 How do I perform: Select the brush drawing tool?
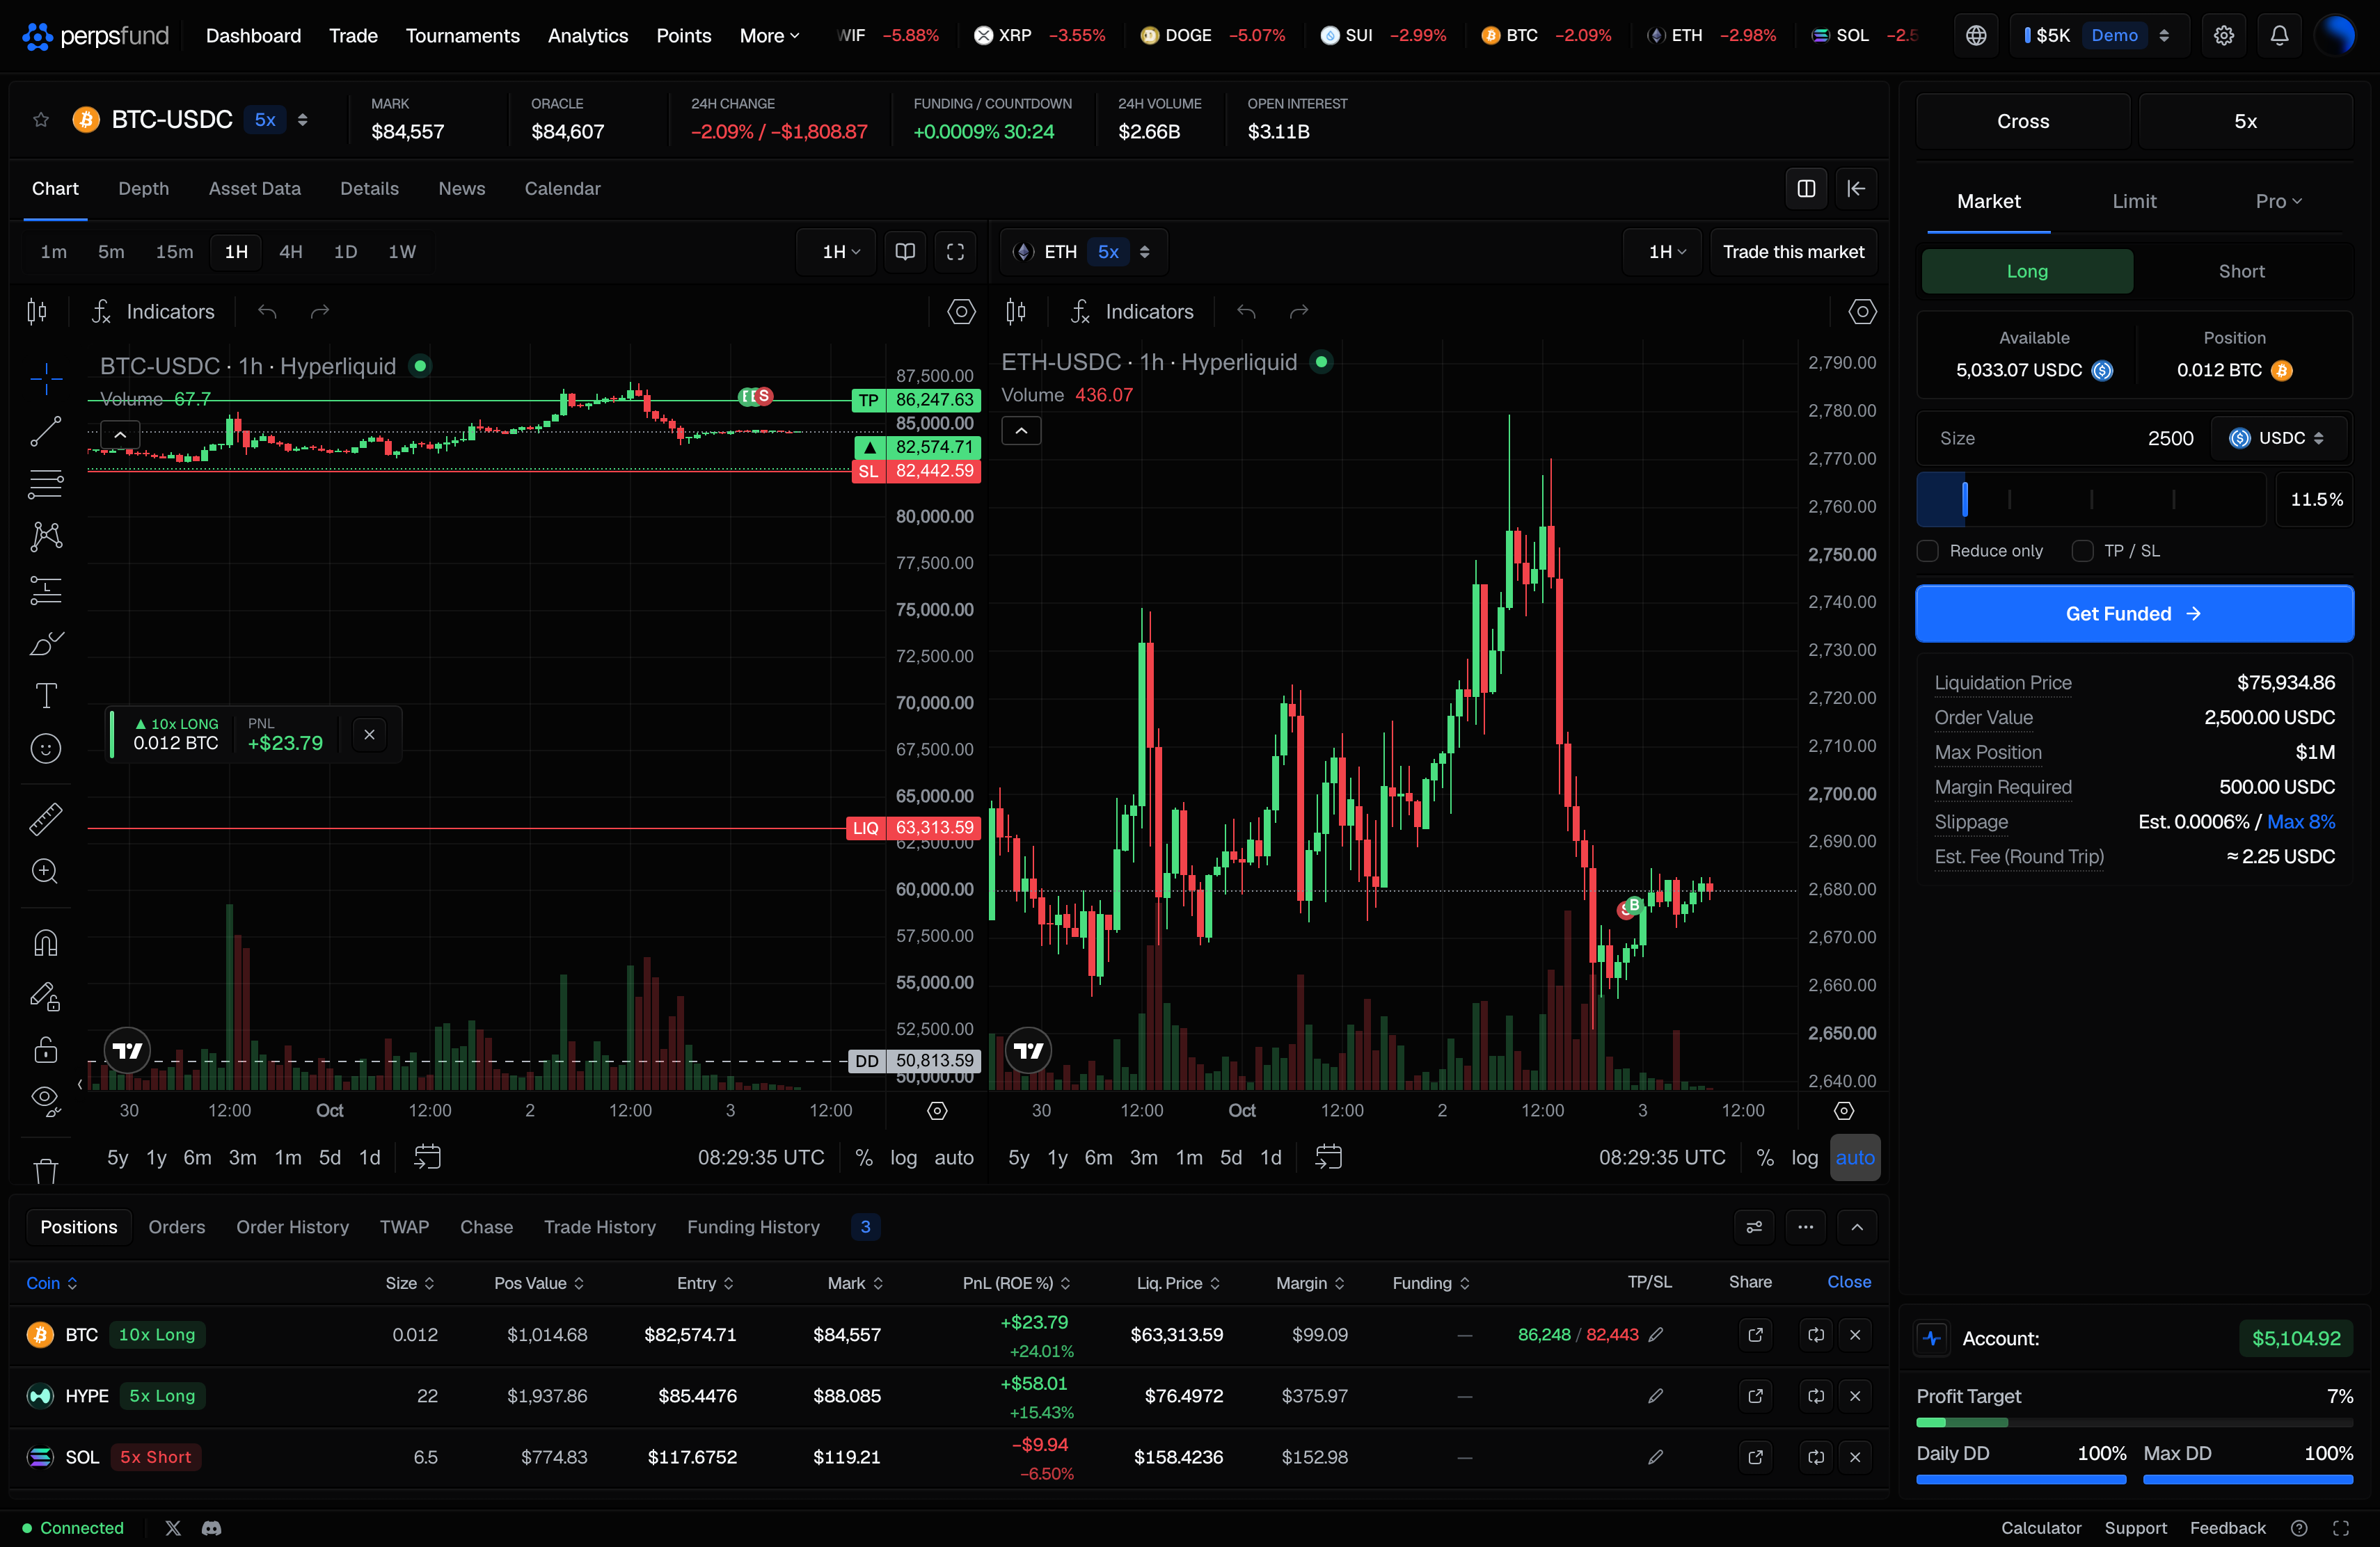coord(46,643)
